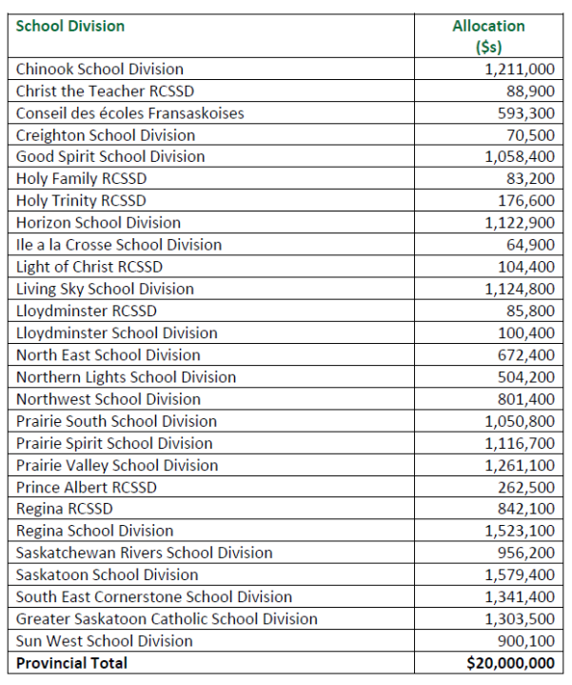The width and height of the screenshot is (572, 685).
Task: Select the Prince Albert RCSSD cell
Action: click(87, 487)
